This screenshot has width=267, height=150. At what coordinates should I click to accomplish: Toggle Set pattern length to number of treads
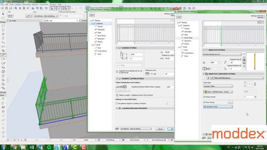pyautogui.click(x=117, y=103)
